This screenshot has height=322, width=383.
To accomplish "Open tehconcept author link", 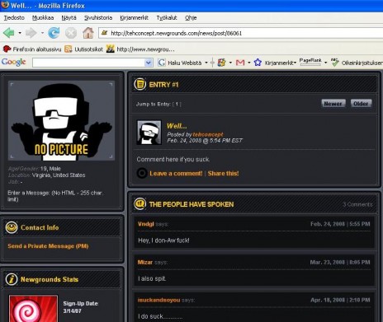I will coord(208,134).
